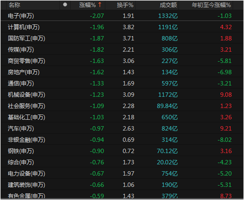The width and height of the screenshot is (244, 200).
Task: Select the 通信(申万) row
Action: coord(122,84)
